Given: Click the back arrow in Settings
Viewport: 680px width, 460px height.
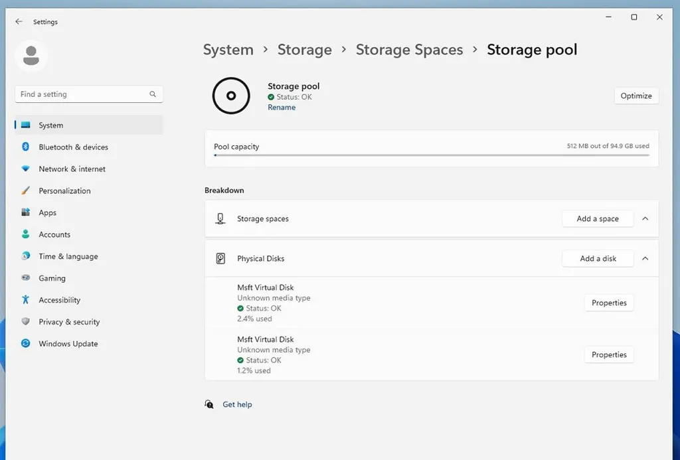Looking at the screenshot, I should [19, 22].
